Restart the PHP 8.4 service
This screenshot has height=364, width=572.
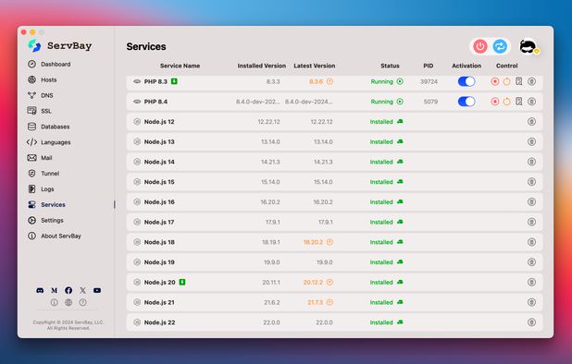pos(506,102)
